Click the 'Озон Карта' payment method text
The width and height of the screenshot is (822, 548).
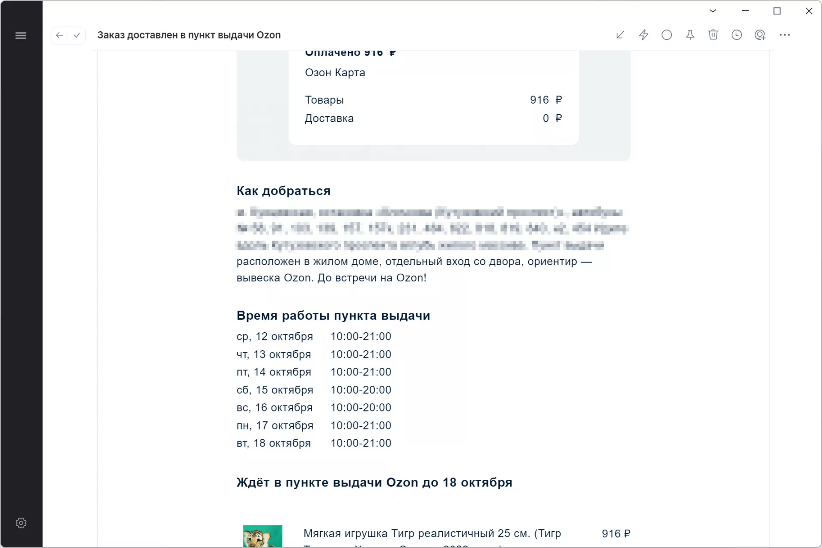[x=335, y=73]
